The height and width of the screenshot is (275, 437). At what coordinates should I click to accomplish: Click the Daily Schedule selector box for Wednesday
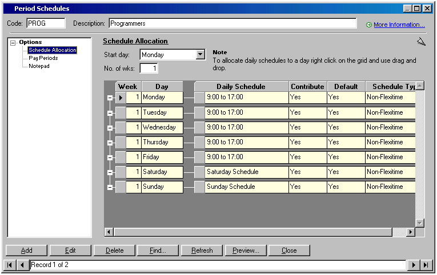click(199, 127)
